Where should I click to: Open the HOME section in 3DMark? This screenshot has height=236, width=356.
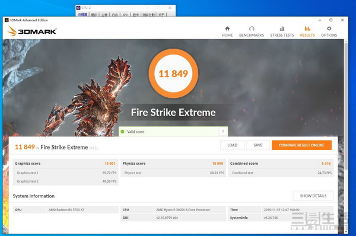pyautogui.click(x=227, y=31)
